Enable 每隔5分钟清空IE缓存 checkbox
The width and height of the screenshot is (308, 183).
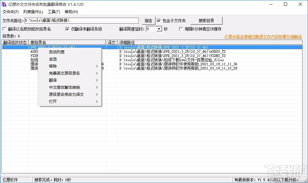pyautogui.click(x=181, y=29)
